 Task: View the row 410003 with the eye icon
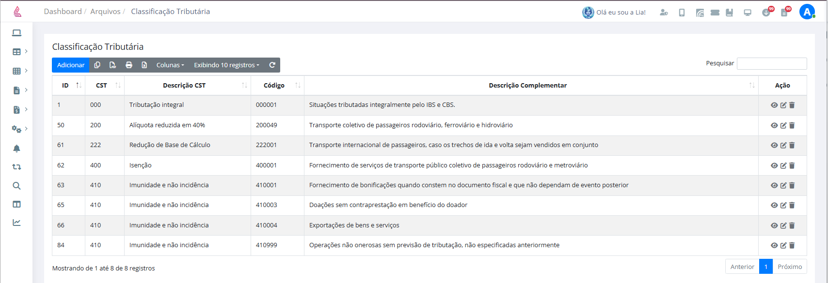(x=774, y=205)
